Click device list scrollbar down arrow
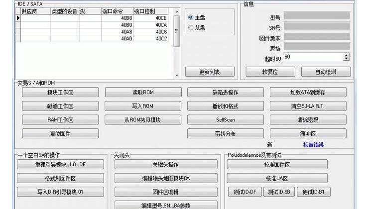The width and height of the screenshot is (369, 209). (x=177, y=75)
